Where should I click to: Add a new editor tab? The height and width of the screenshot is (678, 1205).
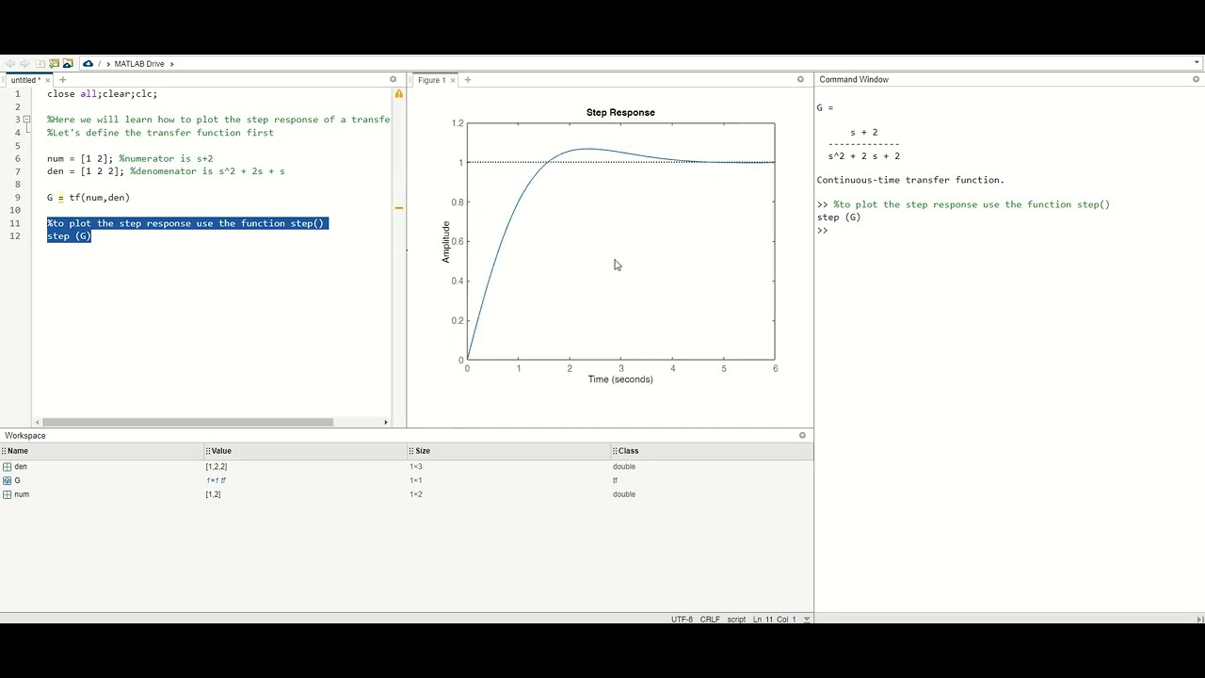pyautogui.click(x=63, y=80)
